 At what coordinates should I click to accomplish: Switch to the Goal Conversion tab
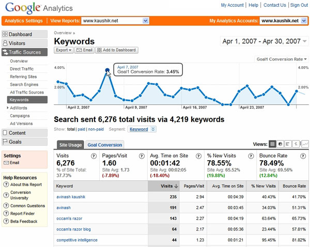coord(104,145)
